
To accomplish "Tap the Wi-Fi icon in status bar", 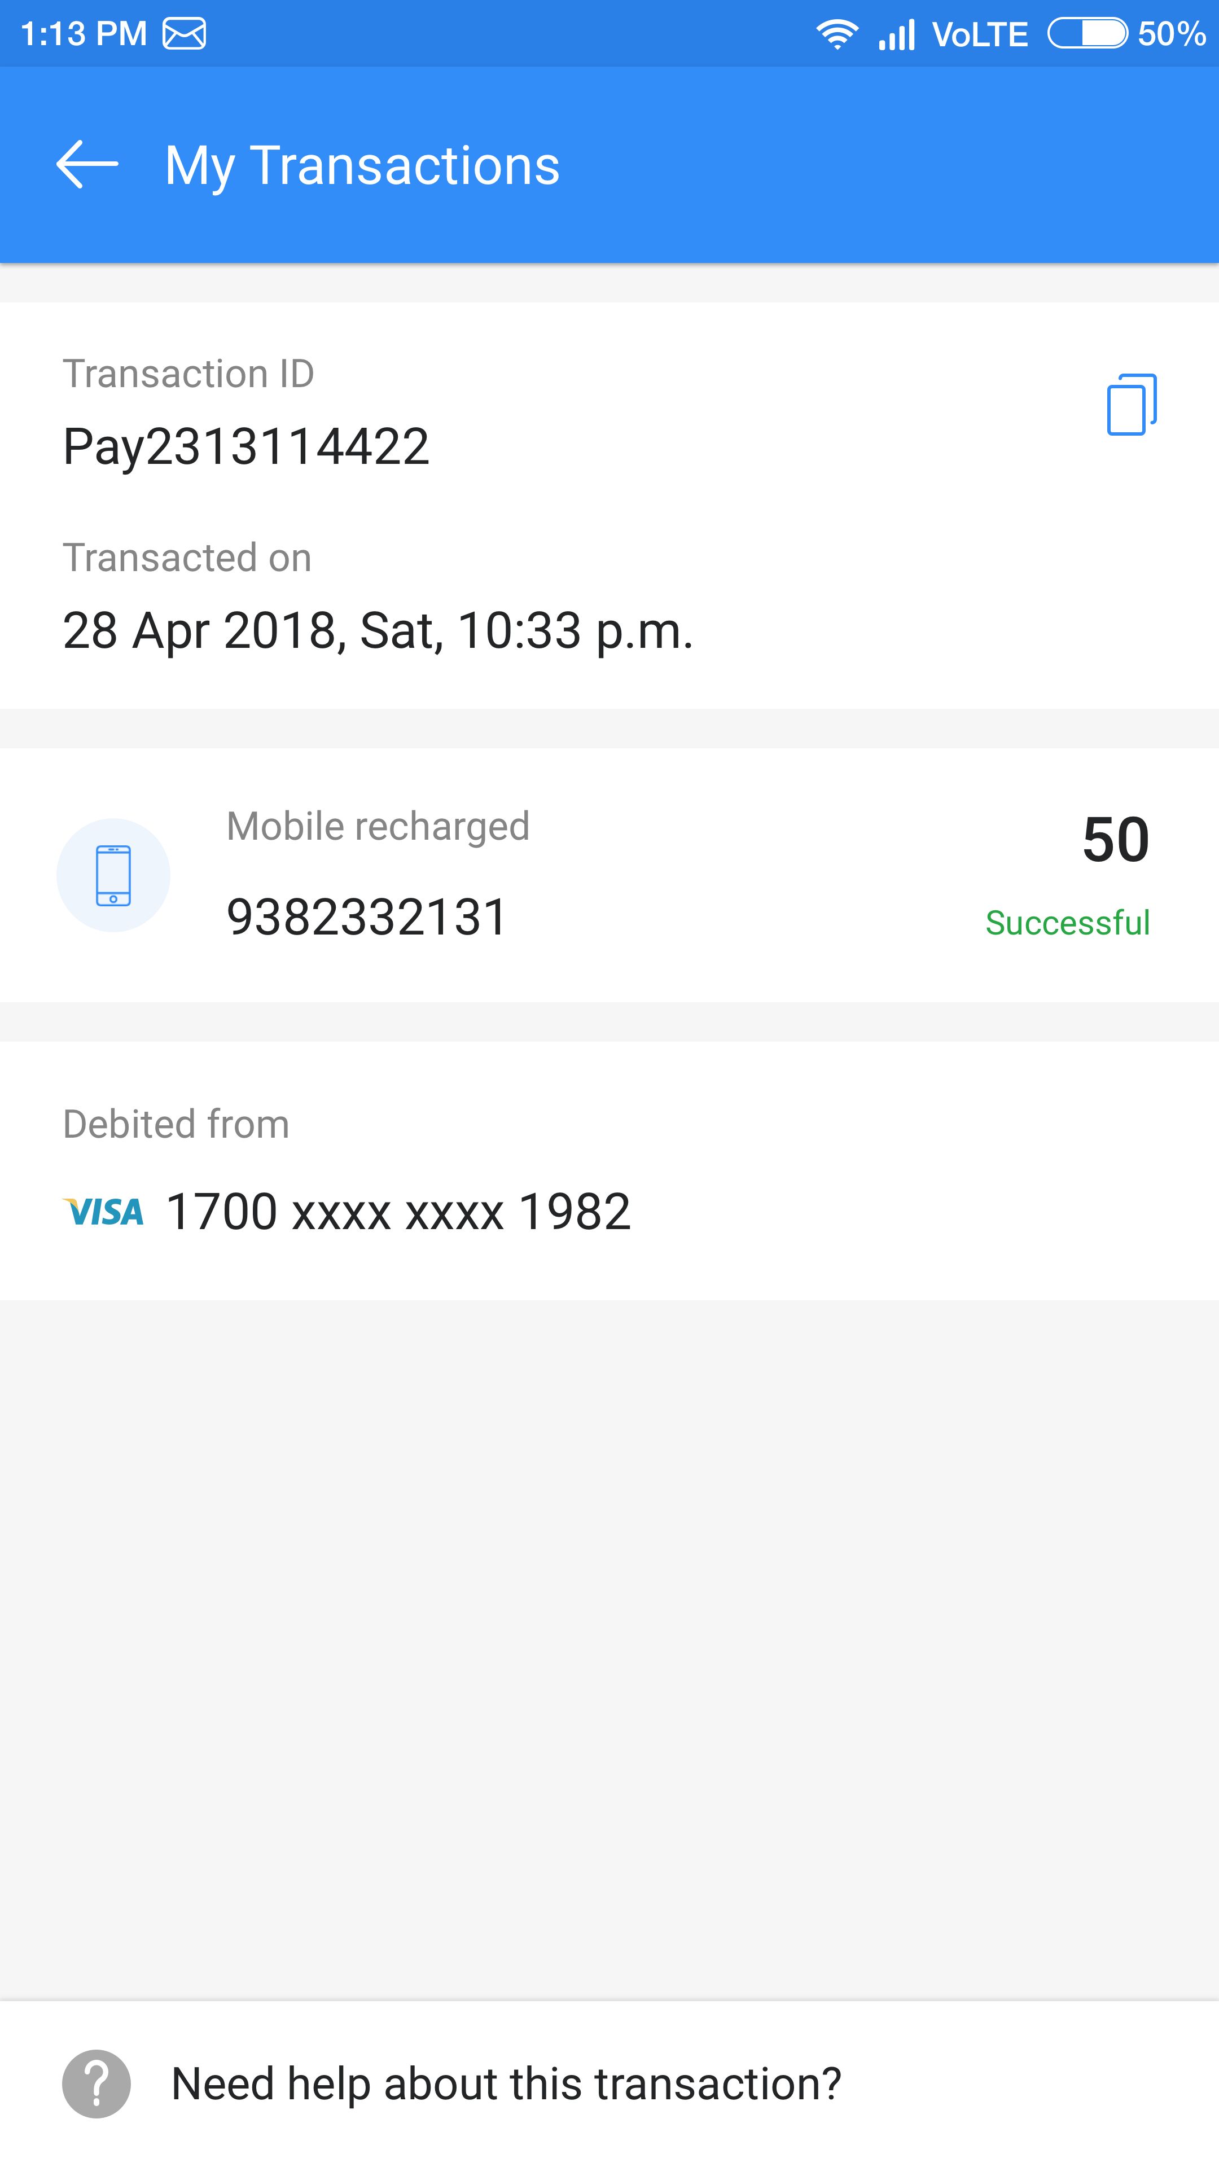I will pos(836,34).
